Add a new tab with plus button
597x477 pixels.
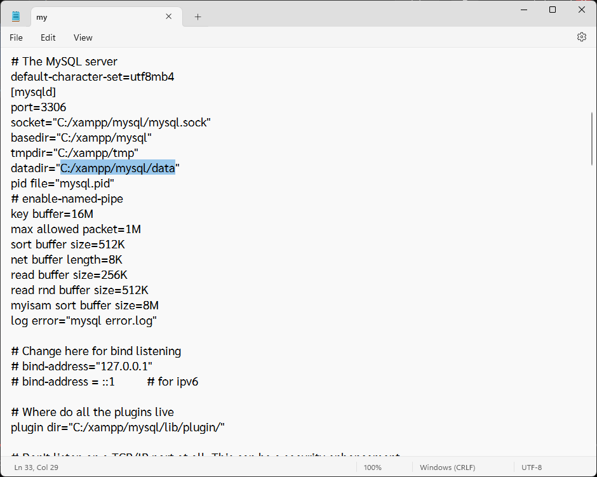pos(198,17)
